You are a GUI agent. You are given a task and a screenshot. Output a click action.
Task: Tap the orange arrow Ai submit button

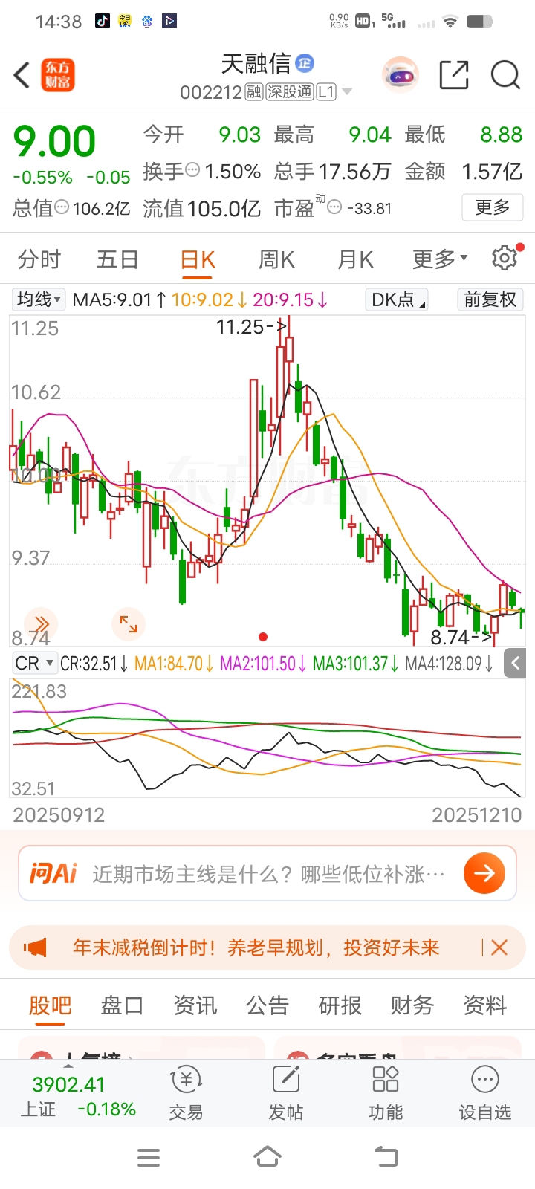(484, 873)
